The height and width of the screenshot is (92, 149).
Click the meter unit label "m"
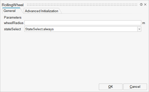coord(144,23)
